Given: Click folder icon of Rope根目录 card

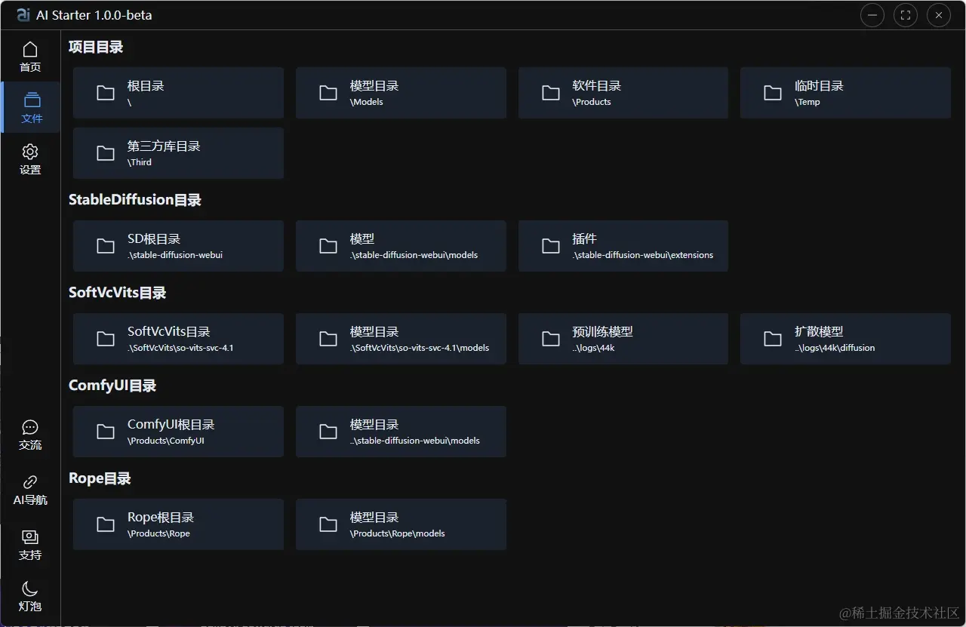Looking at the screenshot, I should pyautogui.click(x=106, y=524).
